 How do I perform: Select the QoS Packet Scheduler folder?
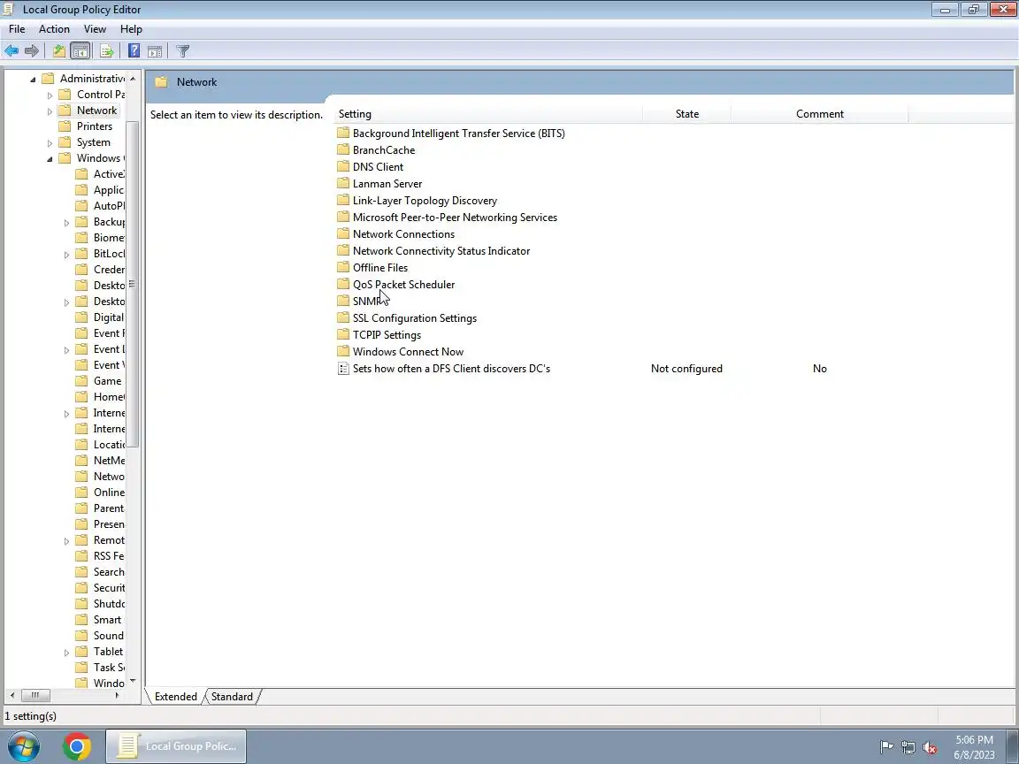coord(395,285)
